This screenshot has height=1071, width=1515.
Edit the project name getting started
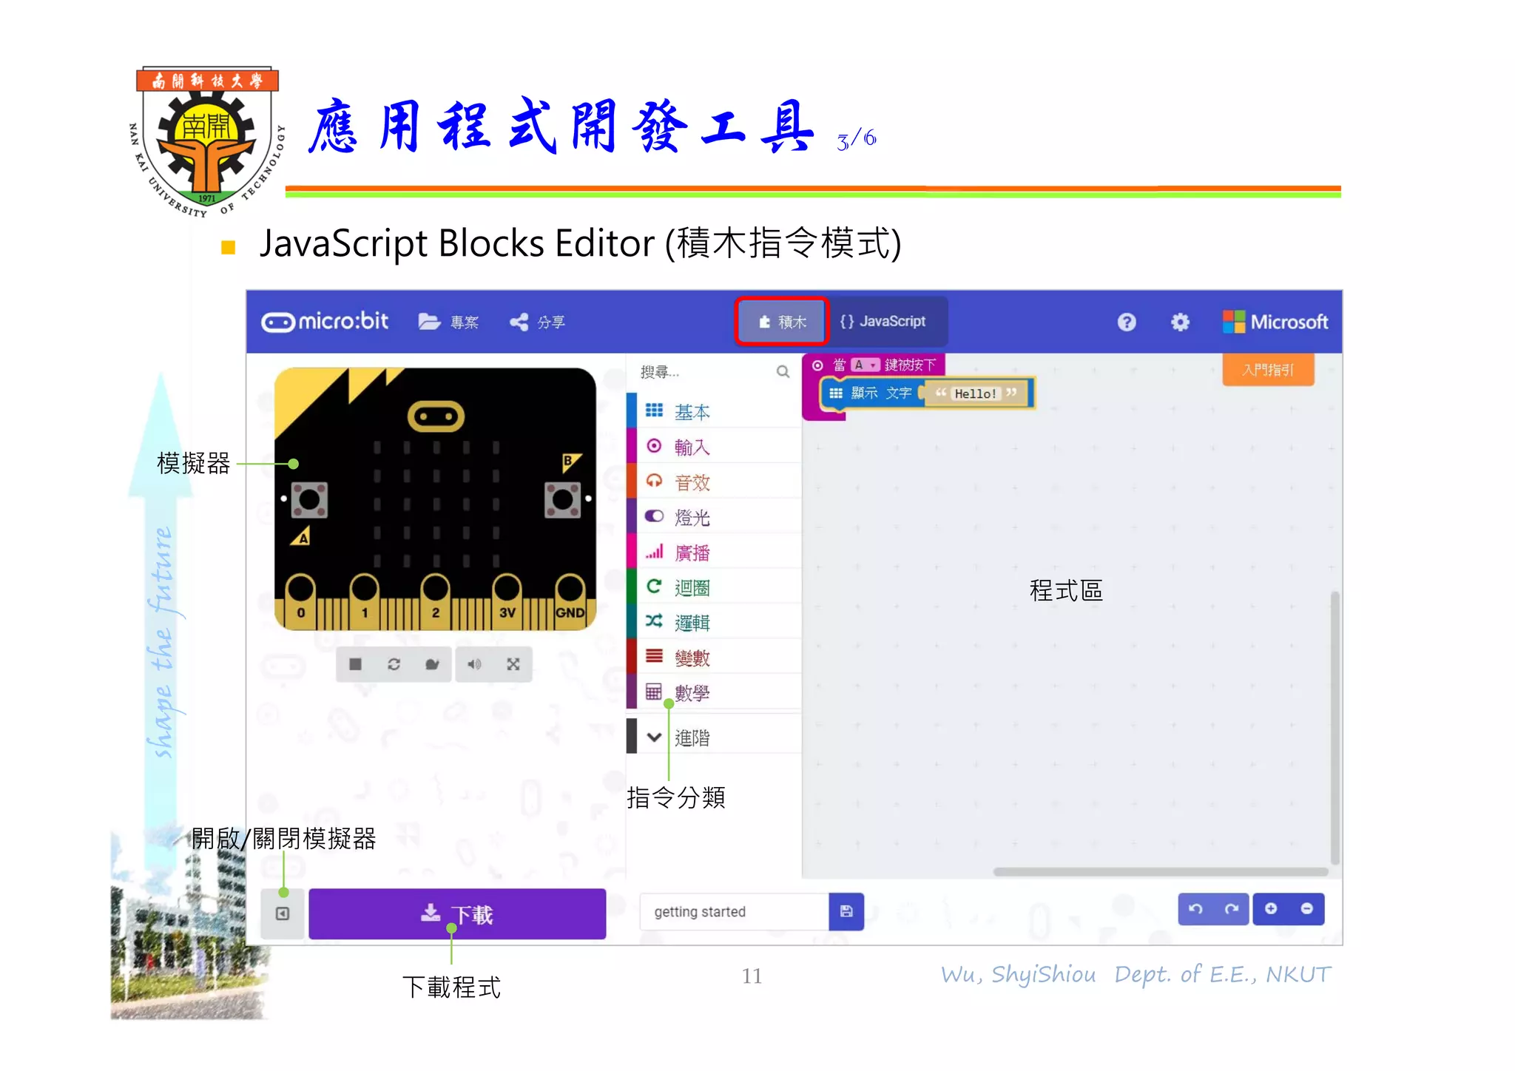pos(734,911)
